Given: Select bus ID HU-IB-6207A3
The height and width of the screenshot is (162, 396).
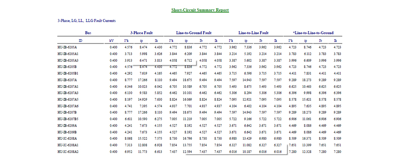Looking at the screenshot, I should 68,93.
